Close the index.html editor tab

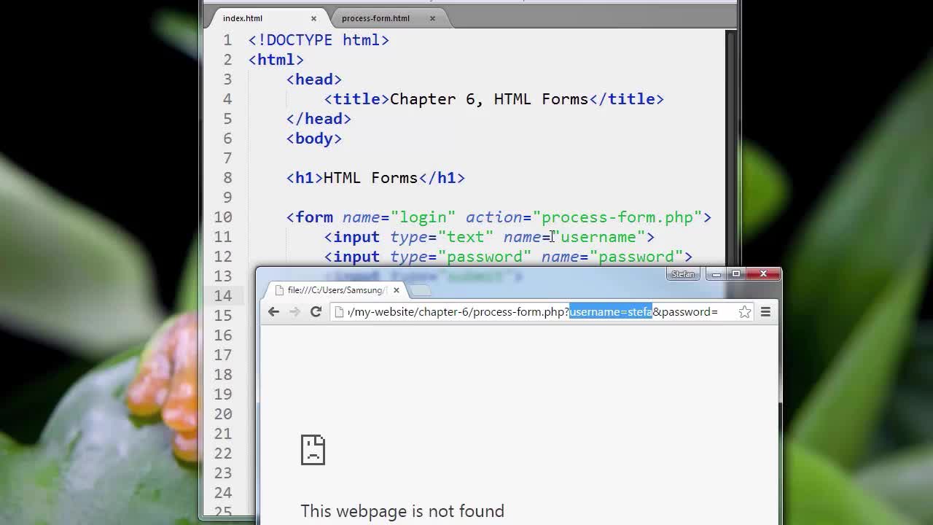pos(313,18)
